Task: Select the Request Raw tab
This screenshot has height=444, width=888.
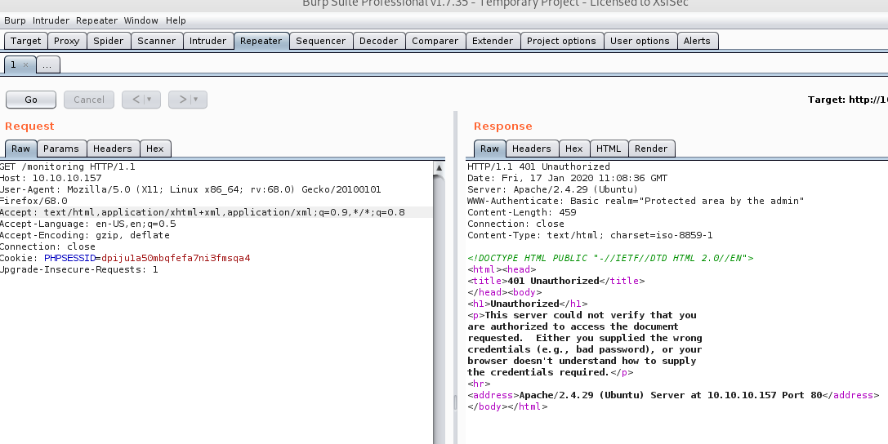Action: point(21,149)
